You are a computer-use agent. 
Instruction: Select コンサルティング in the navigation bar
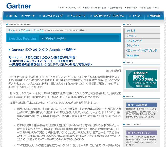(53, 16)
